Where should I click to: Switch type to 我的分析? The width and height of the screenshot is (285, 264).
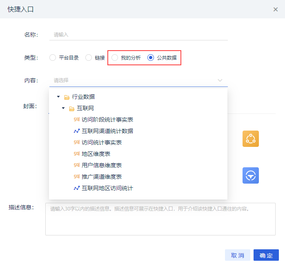(x=115, y=58)
